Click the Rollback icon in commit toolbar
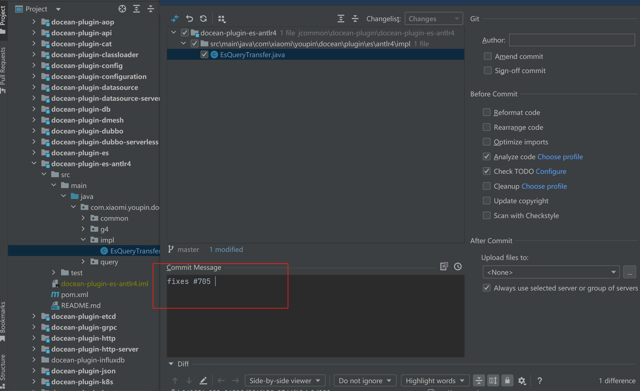640x391 pixels. click(189, 18)
